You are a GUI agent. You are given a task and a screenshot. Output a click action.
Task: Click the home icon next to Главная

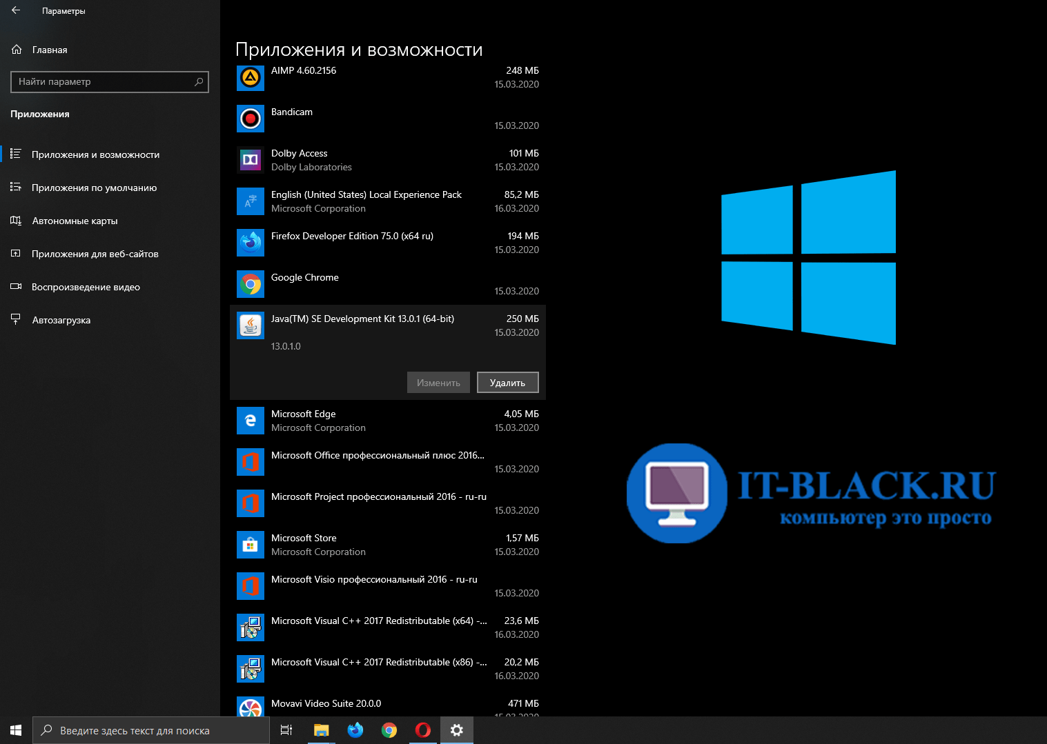[x=15, y=49]
